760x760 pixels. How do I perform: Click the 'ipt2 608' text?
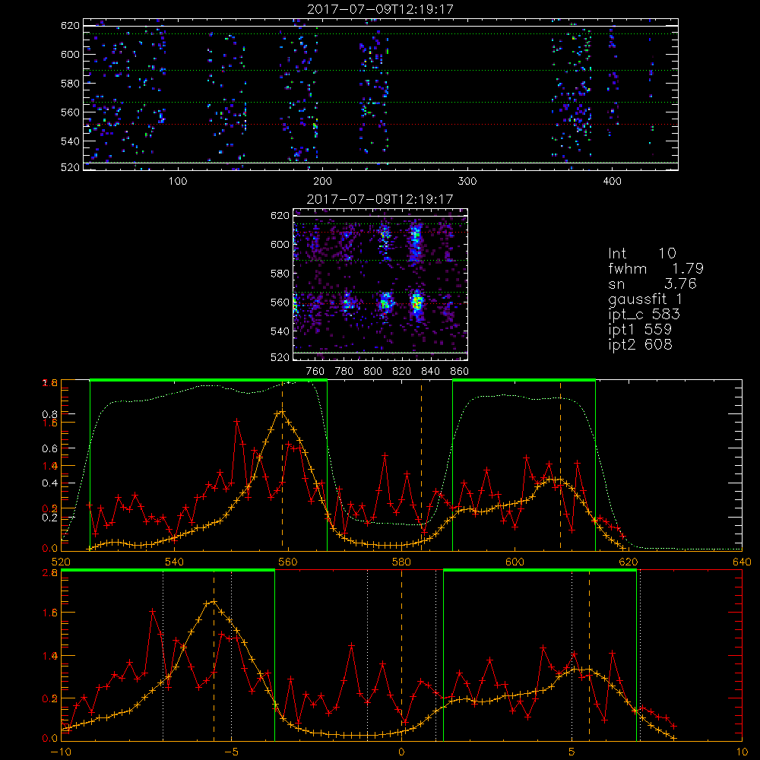640,344
